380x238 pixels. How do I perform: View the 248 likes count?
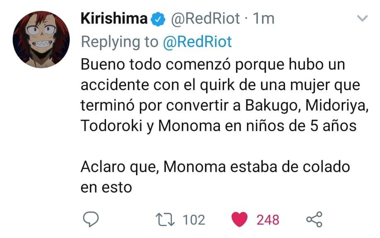268,220
